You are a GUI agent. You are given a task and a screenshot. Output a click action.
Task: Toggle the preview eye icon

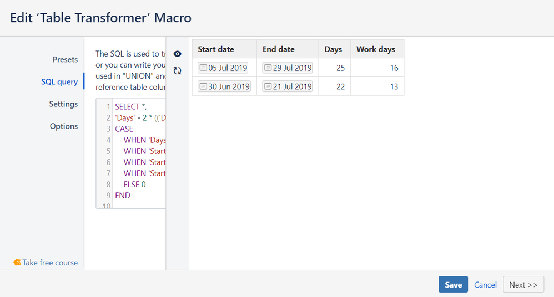click(178, 54)
